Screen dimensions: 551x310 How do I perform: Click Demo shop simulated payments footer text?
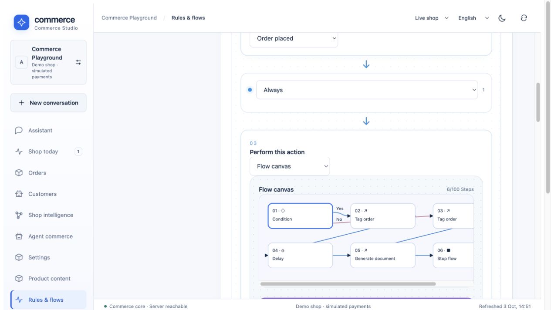point(333,307)
